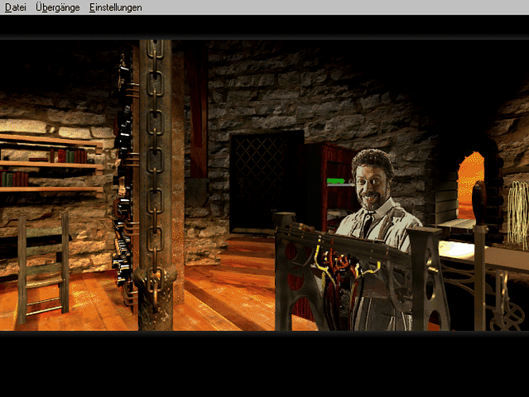Click the glowing orange arched window
Image resolution: width=529 pixels, height=397 pixels.
[471, 186]
